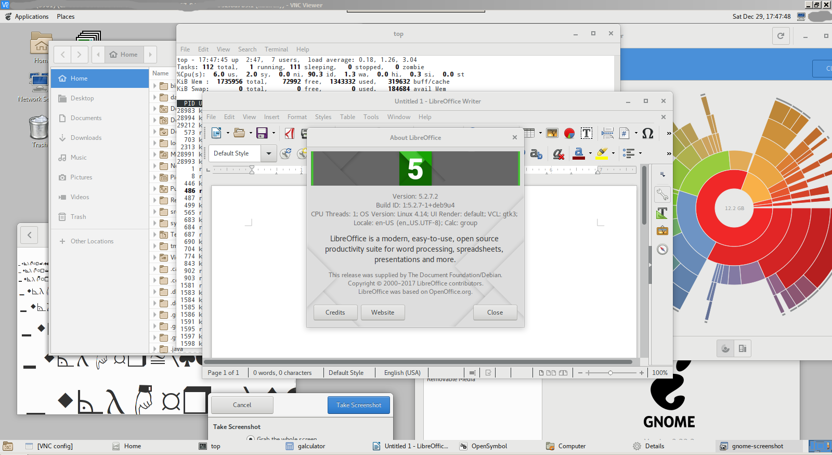Click the Insert Text Box icon

coord(587,133)
